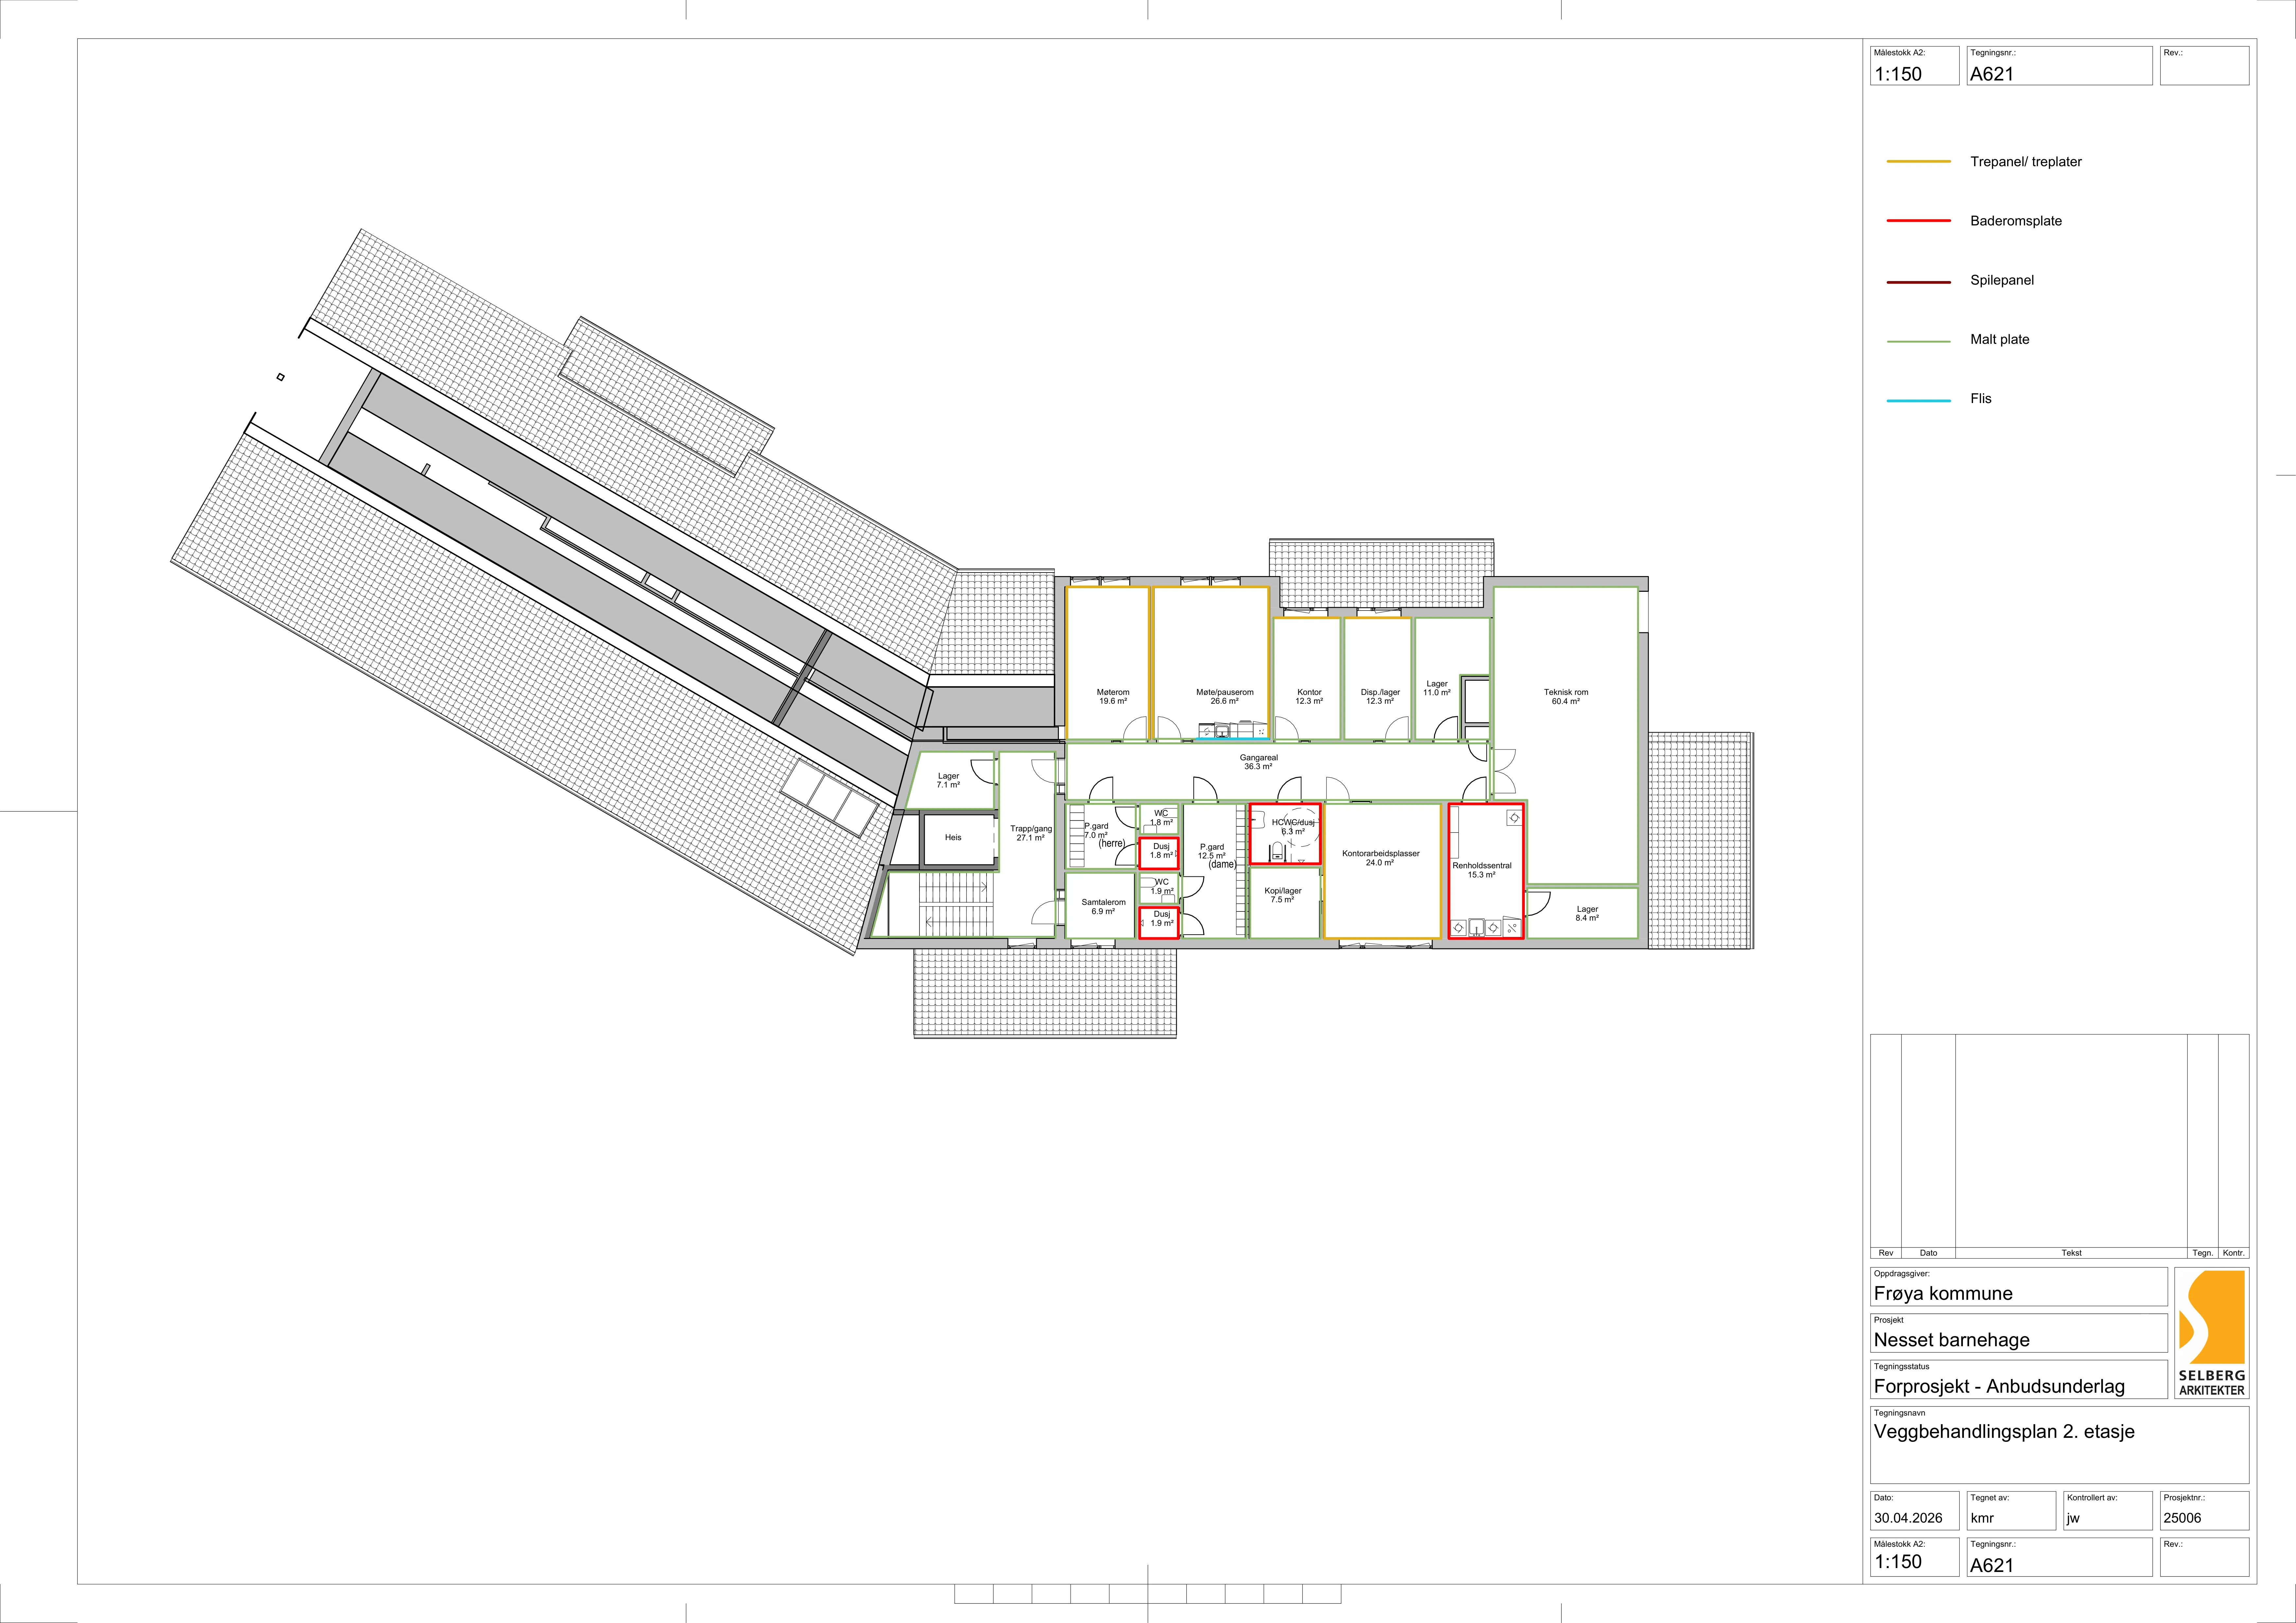Click the 'Disp./lager 12.3 m²' room label
The height and width of the screenshot is (1623, 2296).
pos(1380,697)
